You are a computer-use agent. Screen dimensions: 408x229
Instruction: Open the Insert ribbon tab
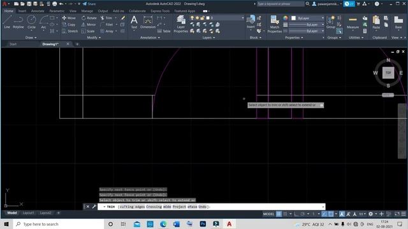point(22,11)
